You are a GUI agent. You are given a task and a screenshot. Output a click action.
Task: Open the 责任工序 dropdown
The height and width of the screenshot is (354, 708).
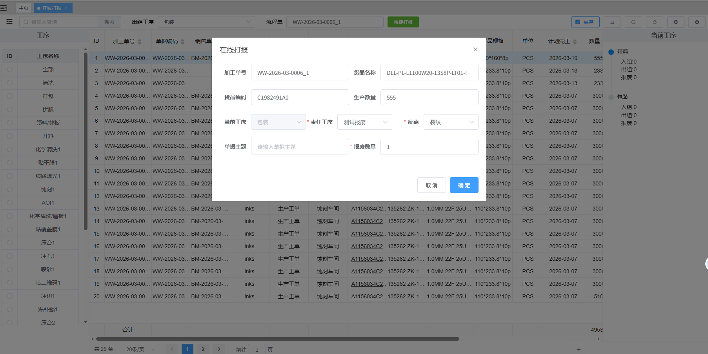[364, 122]
